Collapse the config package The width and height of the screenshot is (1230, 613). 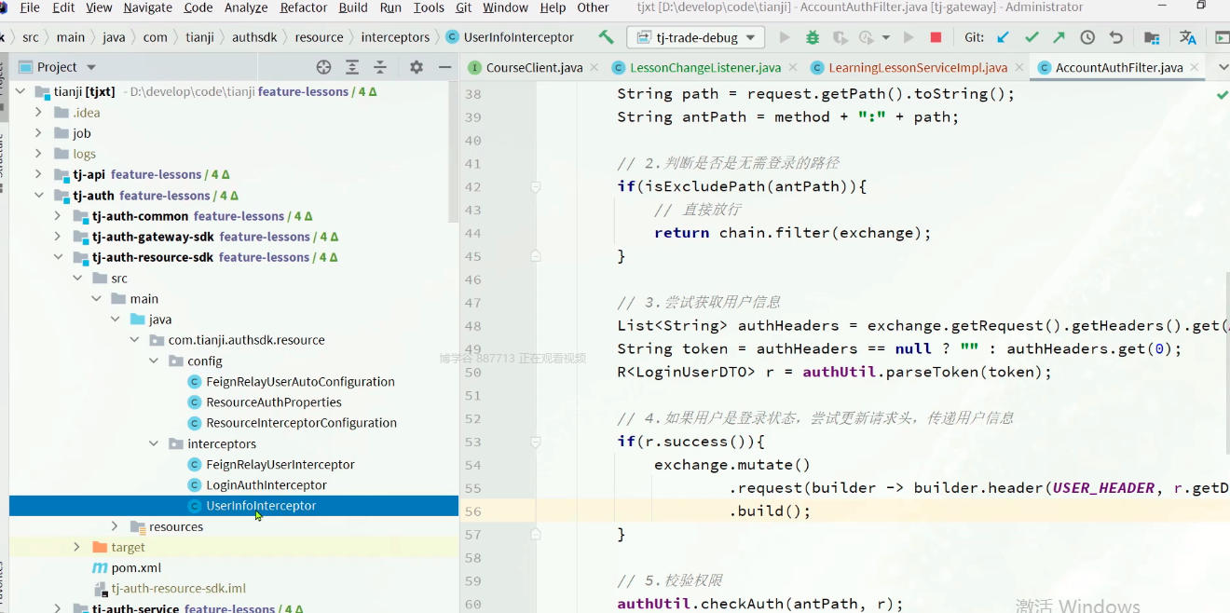[154, 361]
